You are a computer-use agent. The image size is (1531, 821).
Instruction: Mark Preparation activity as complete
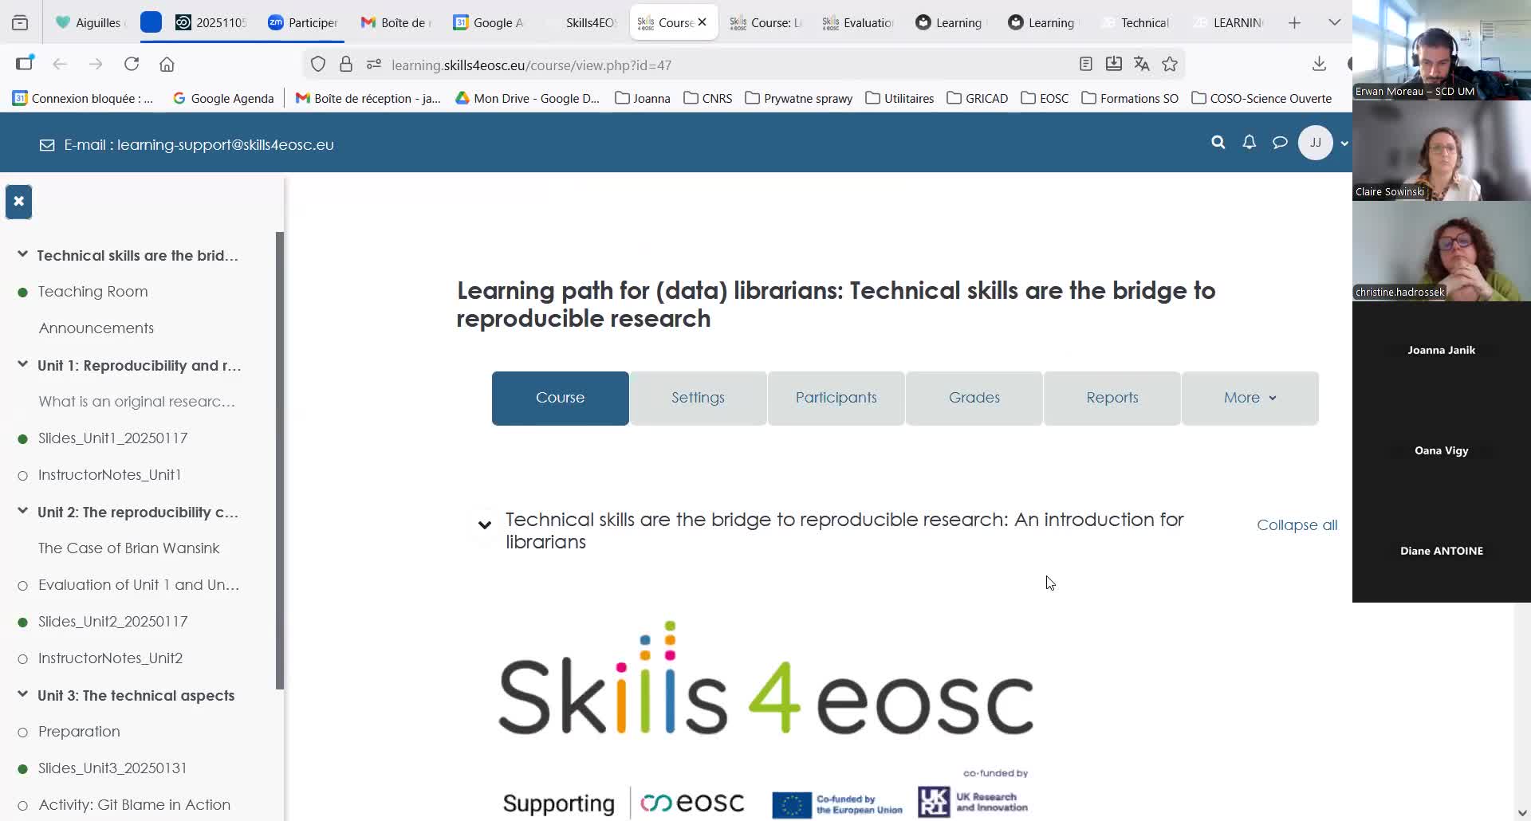pos(22,732)
